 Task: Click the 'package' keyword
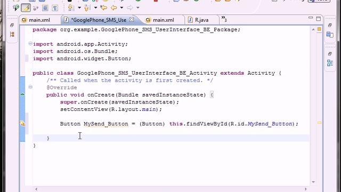click(45, 30)
